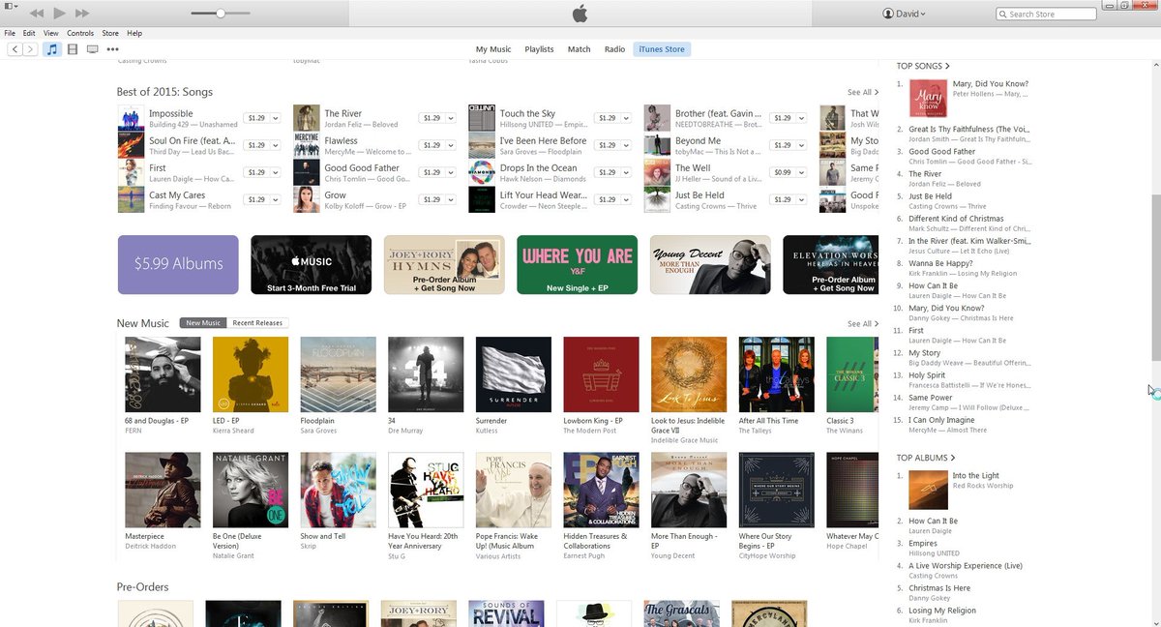The height and width of the screenshot is (627, 1161).
Task: Open 68 and Douglas EP album cover
Action: pos(163,374)
